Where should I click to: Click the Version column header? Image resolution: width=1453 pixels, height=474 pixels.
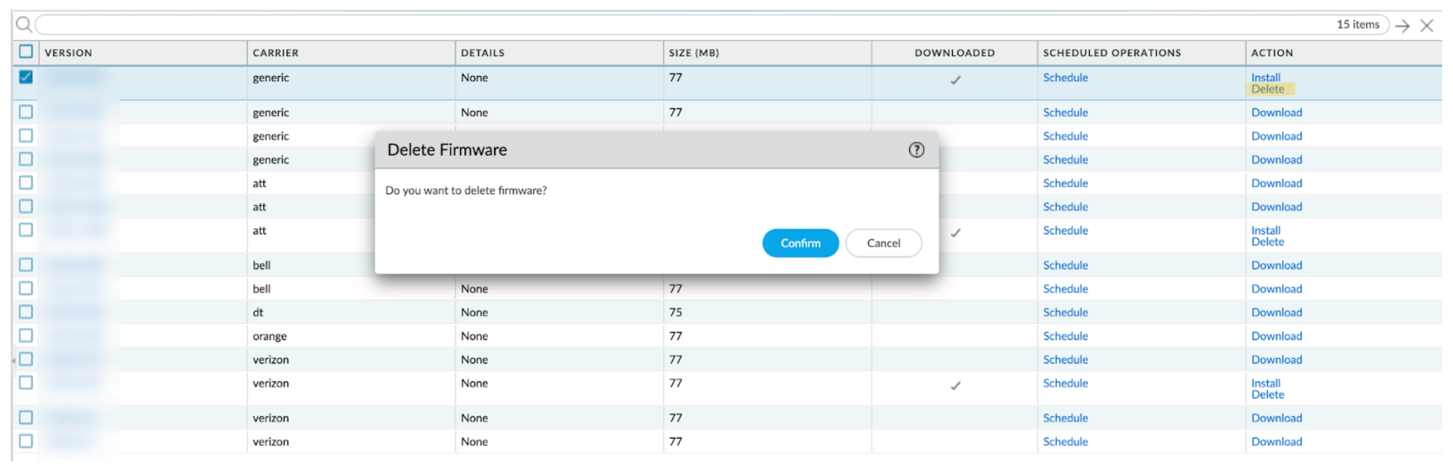click(x=68, y=53)
